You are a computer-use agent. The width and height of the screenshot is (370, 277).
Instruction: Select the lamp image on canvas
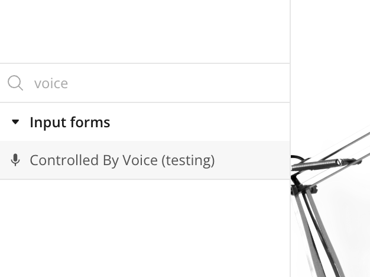330,201
